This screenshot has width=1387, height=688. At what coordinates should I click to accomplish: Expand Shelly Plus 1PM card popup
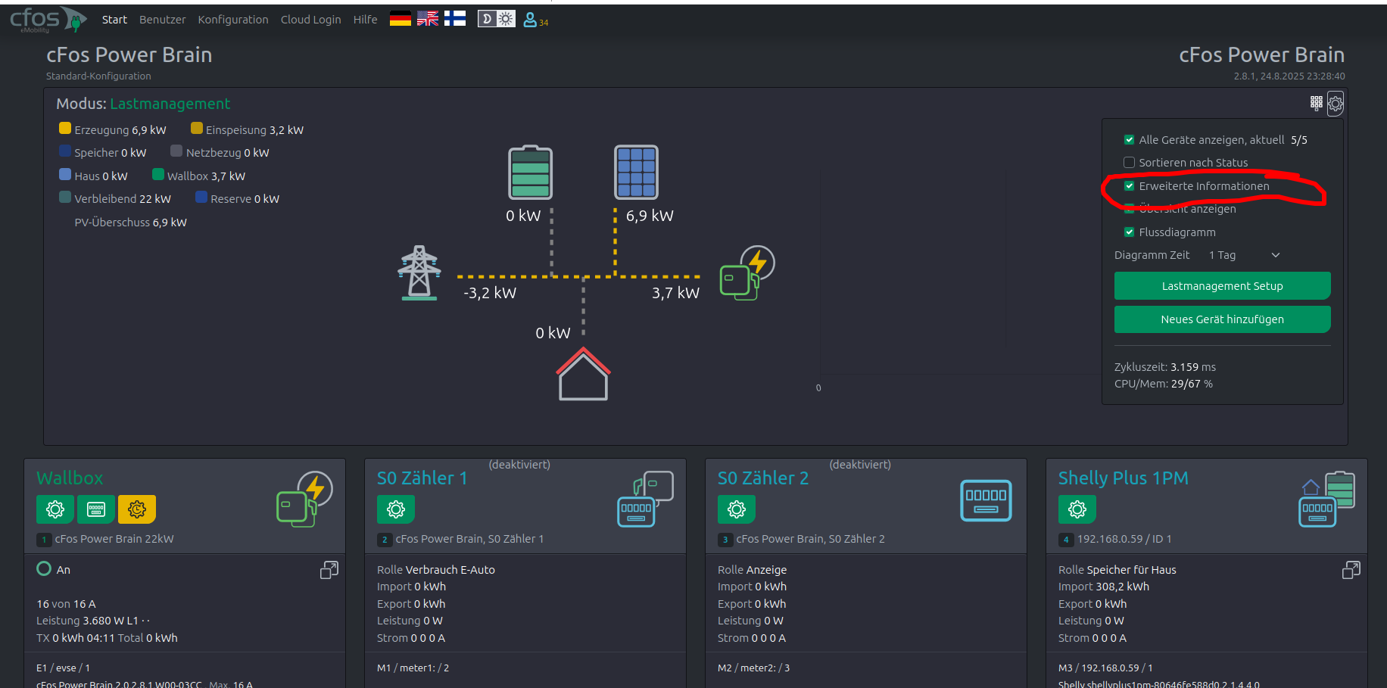1351,570
